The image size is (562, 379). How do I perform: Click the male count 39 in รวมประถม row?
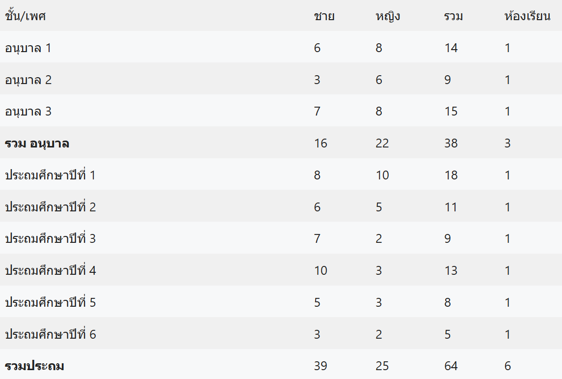pos(321,366)
